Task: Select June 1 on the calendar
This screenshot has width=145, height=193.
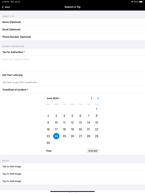Action: click(x=97, y=109)
